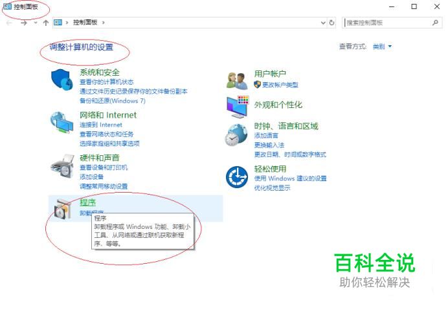Open 用户帐户 category
448x311 pixels.
(x=270, y=74)
